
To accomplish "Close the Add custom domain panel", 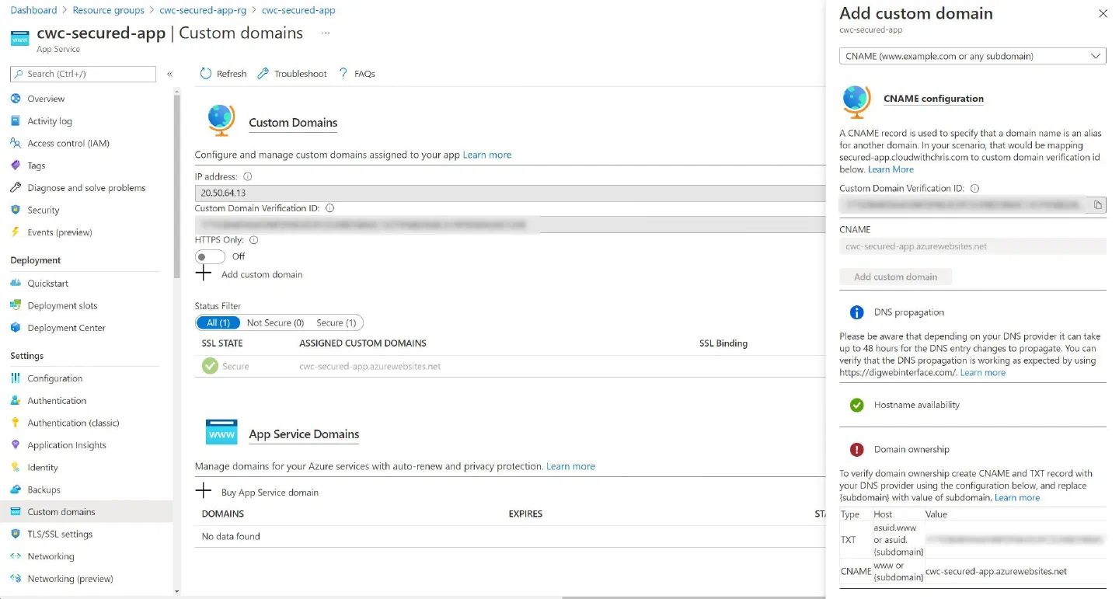I will (1103, 14).
